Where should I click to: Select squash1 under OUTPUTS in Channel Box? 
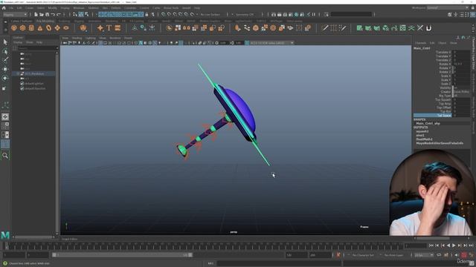point(422,131)
